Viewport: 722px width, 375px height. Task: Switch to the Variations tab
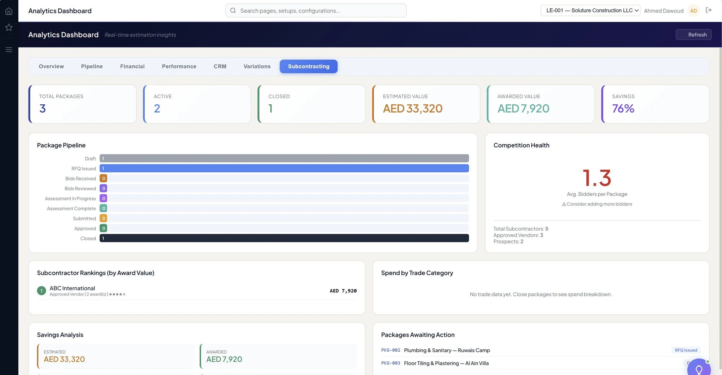tap(257, 66)
